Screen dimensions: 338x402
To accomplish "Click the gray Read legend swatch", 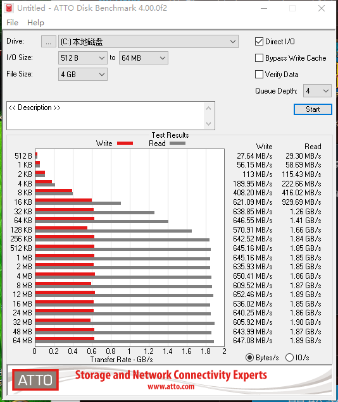I will [x=177, y=143].
